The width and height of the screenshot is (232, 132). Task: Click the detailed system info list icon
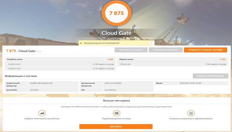pyautogui.click(x=116, y=113)
